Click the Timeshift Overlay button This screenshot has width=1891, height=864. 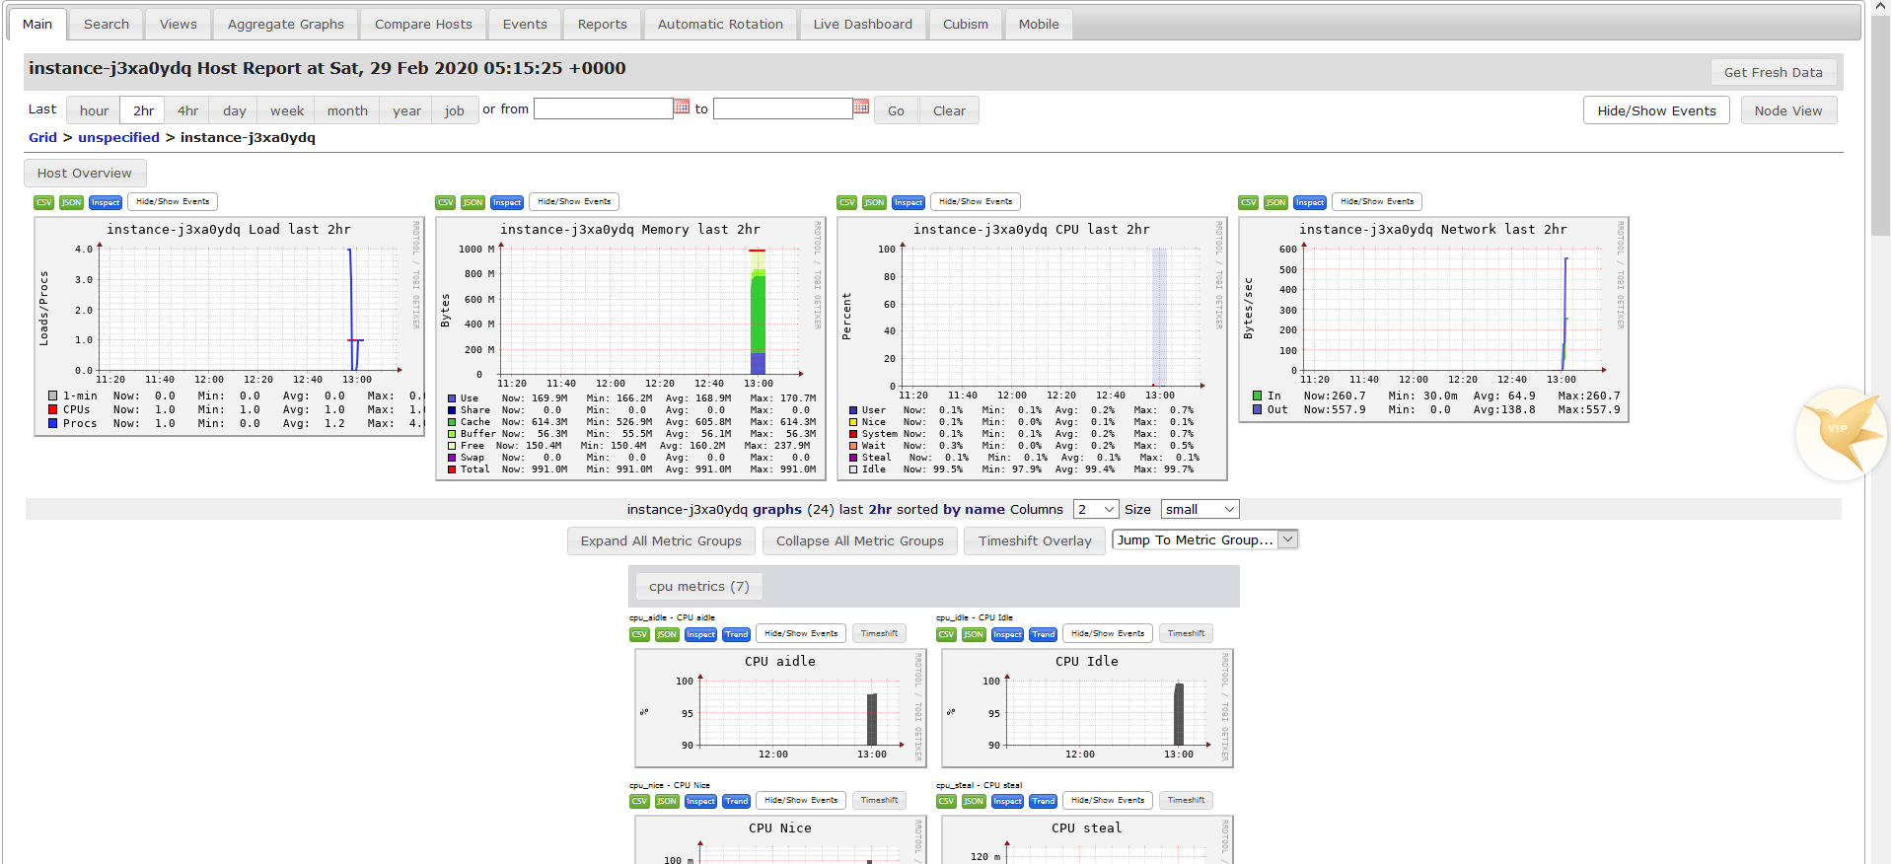point(1035,540)
